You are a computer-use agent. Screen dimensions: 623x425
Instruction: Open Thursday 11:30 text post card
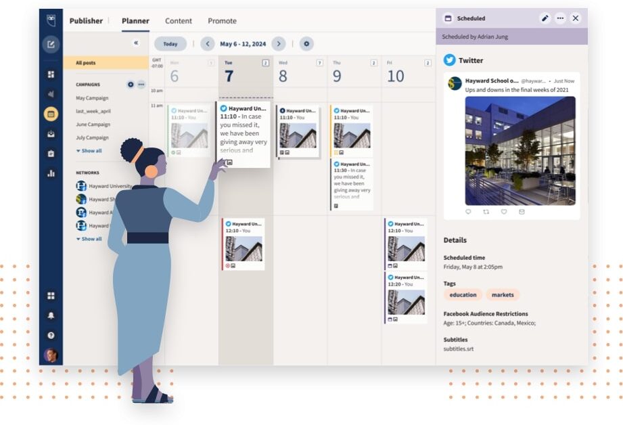click(x=352, y=185)
